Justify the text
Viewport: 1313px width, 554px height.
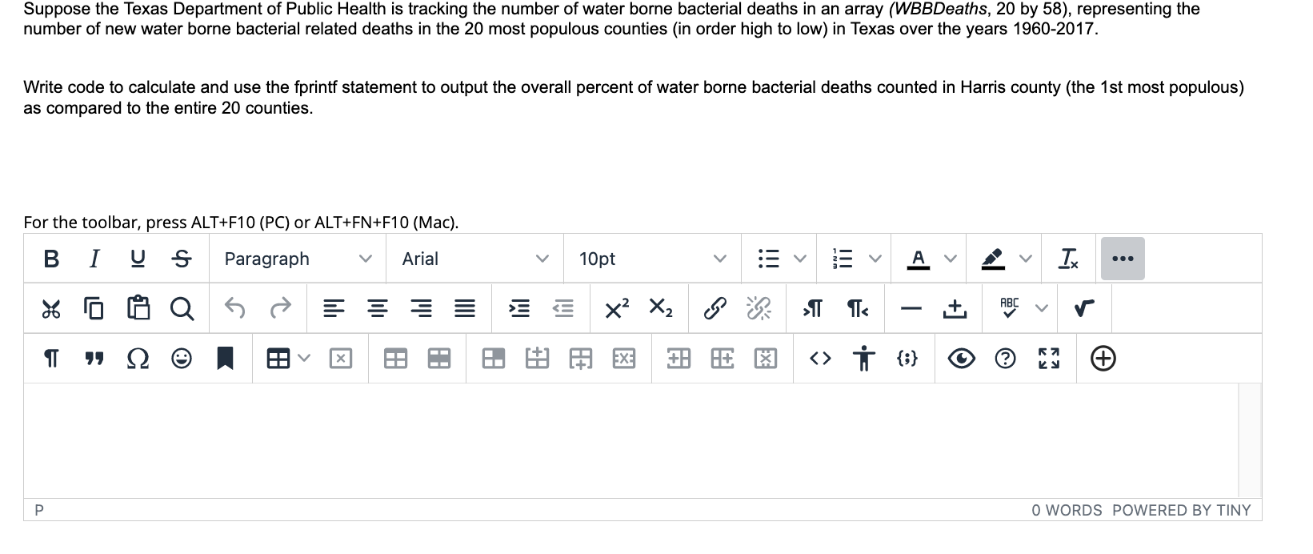(x=464, y=308)
